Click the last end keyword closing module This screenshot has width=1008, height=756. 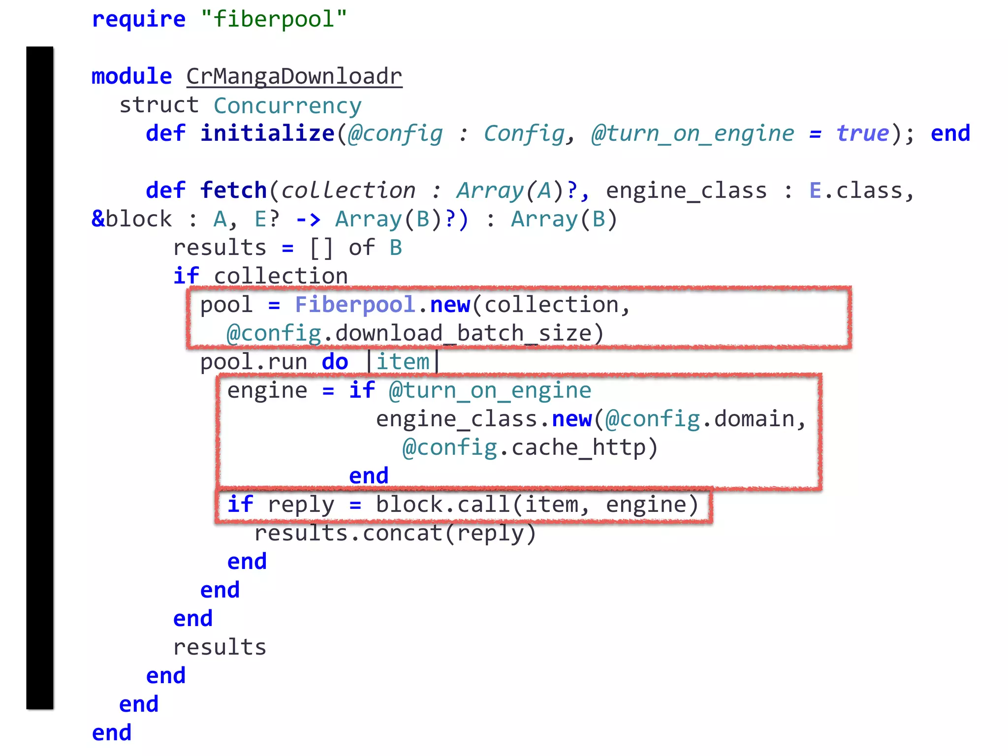(112, 733)
